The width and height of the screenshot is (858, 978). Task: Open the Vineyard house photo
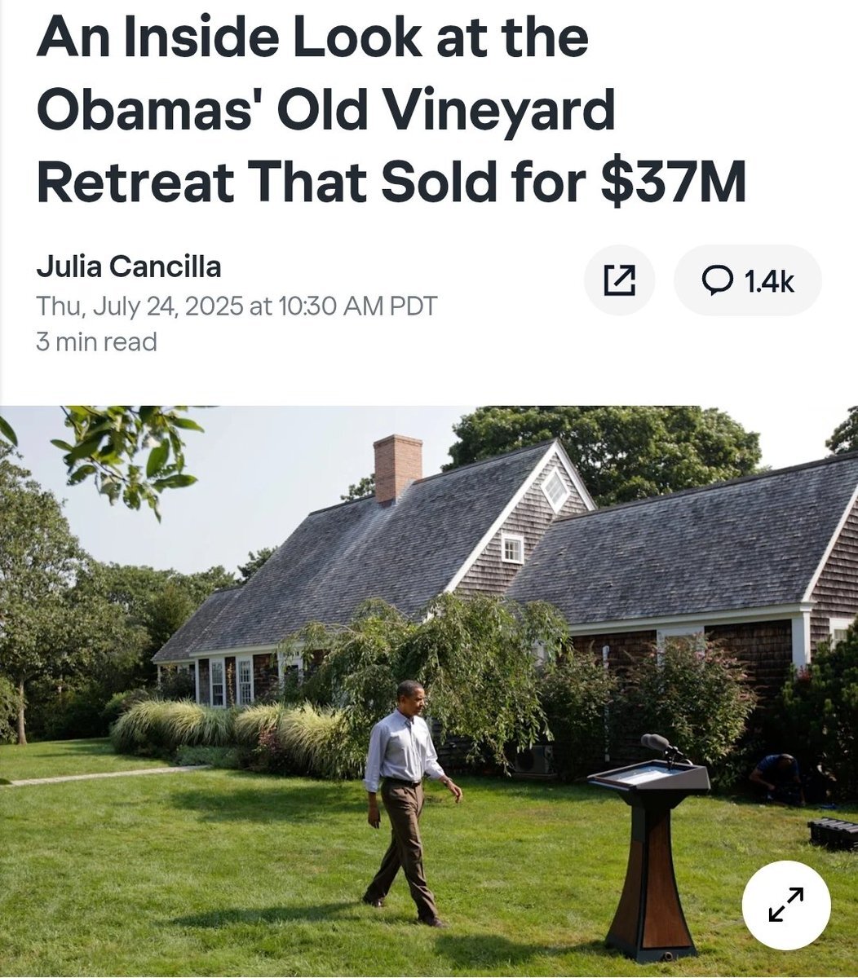click(429, 691)
